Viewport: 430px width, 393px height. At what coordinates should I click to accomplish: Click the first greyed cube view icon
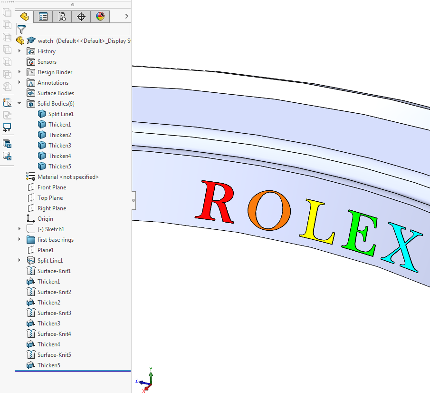coord(7,12)
